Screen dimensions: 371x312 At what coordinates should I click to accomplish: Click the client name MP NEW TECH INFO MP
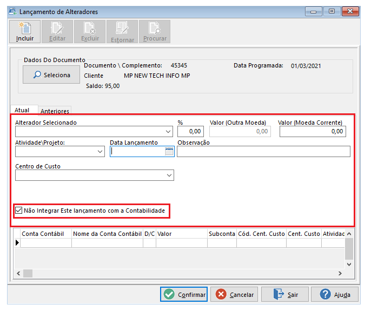pos(157,76)
